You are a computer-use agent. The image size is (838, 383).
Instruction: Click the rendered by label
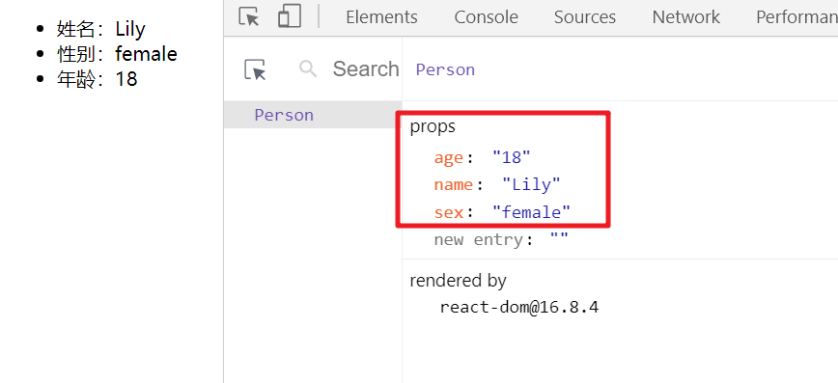click(458, 281)
